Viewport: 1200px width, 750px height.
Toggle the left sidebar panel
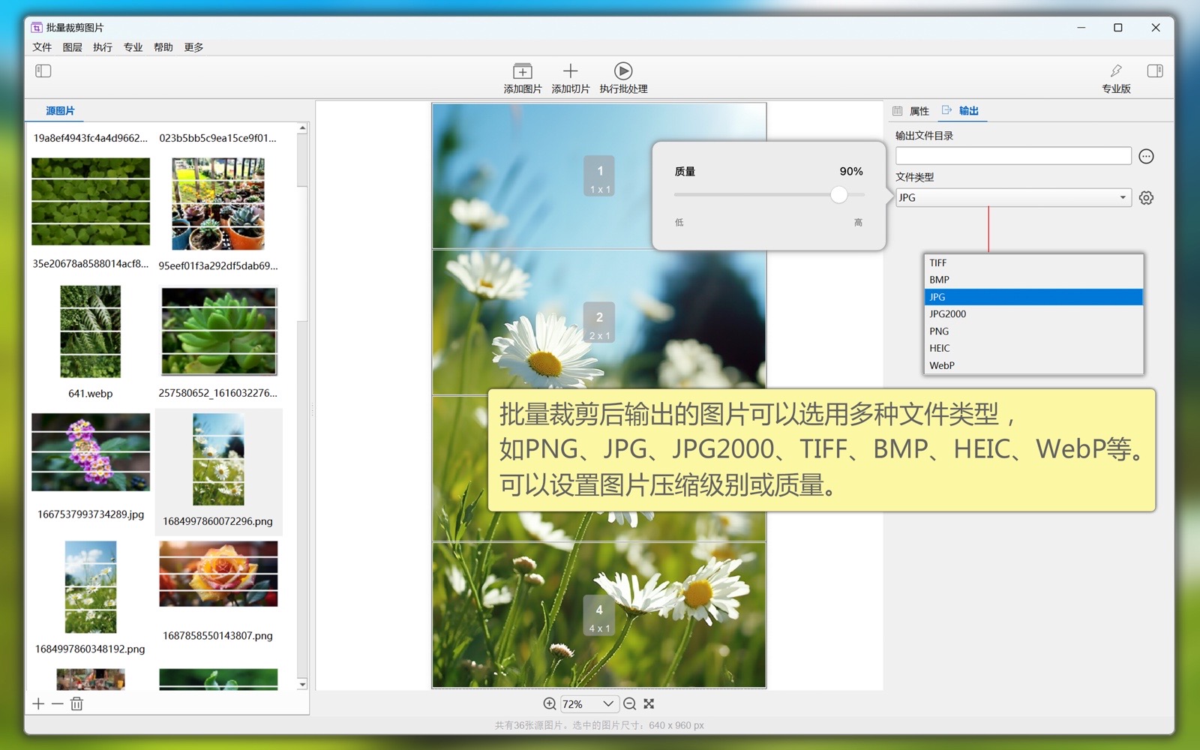coord(43,71)
